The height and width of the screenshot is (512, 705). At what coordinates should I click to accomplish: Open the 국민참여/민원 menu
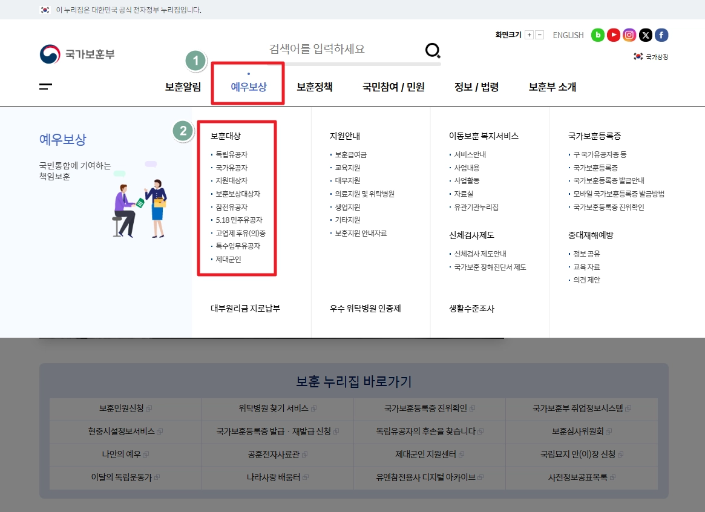point(392,87)
